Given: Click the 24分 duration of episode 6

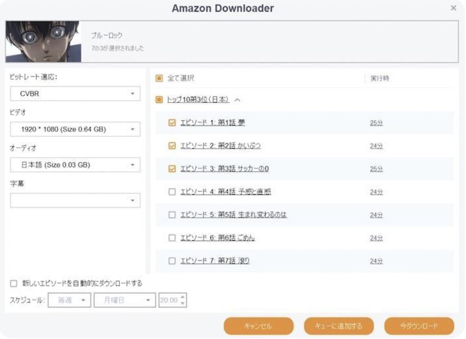Looking at the screenshot, I should coord(376,238).
